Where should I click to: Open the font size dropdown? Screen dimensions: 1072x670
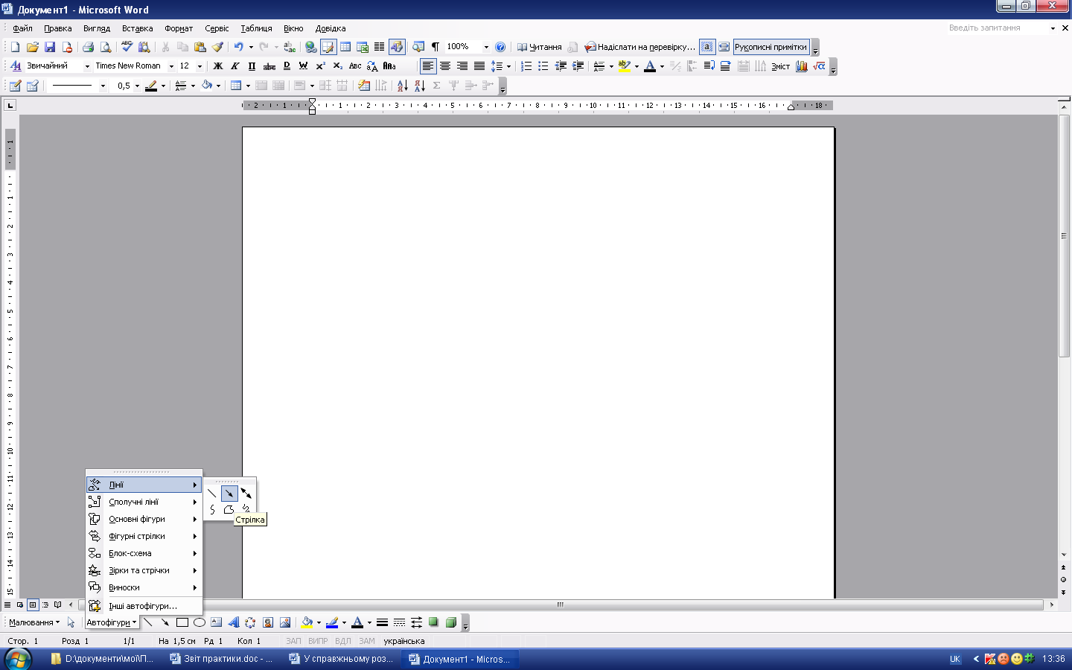pos(200,66)
